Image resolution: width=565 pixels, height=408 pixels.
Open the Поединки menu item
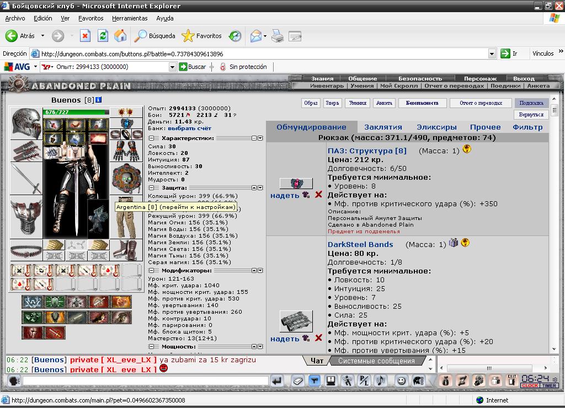click(x=505, y=85)
